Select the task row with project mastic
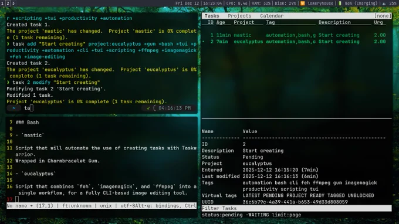This screenshot has width=399, height=224. (297, 35)
